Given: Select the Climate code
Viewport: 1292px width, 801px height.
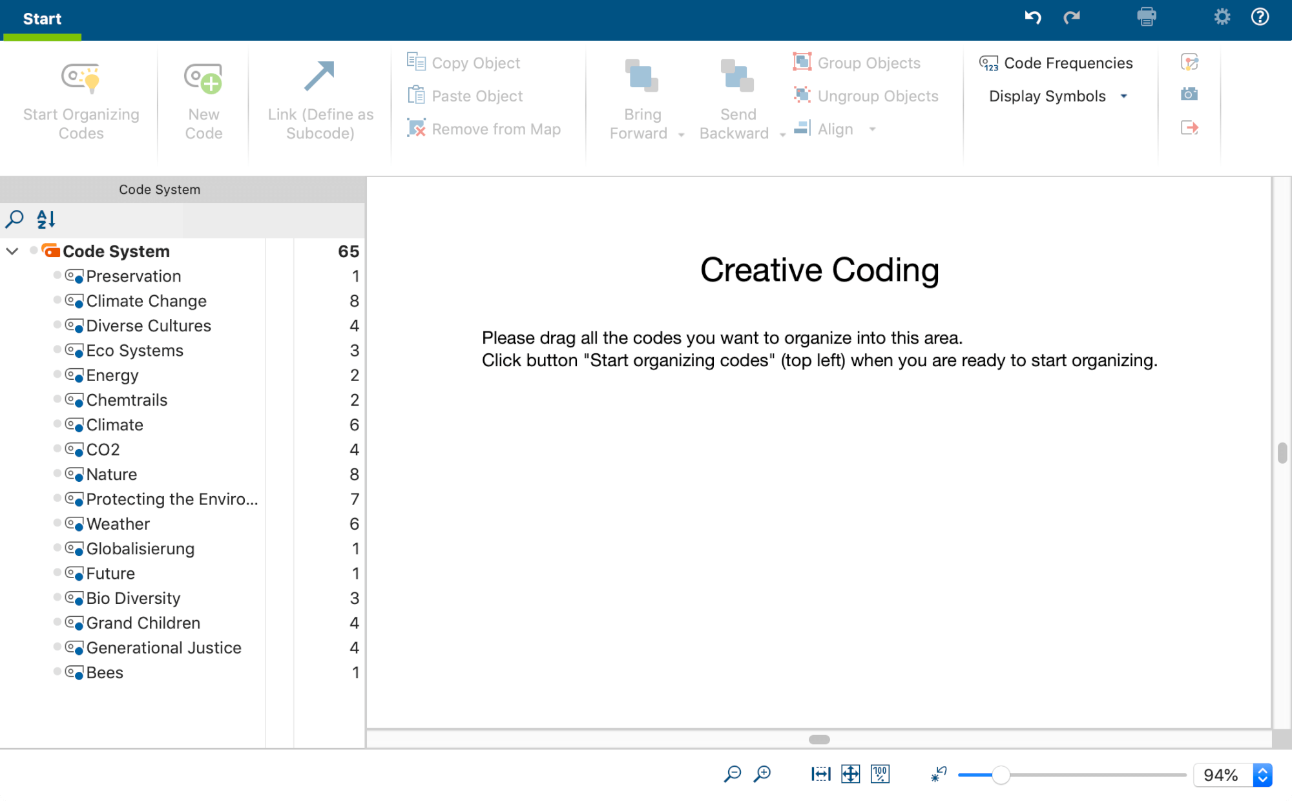Looking at the screenshot, I should tap(114, 425).
